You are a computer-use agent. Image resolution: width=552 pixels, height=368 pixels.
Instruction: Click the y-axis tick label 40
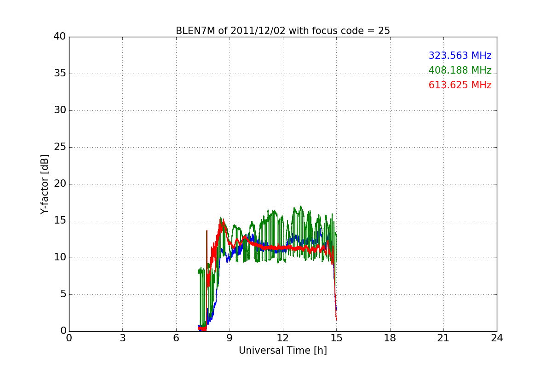pyautogui.click(x=60, y=37)
